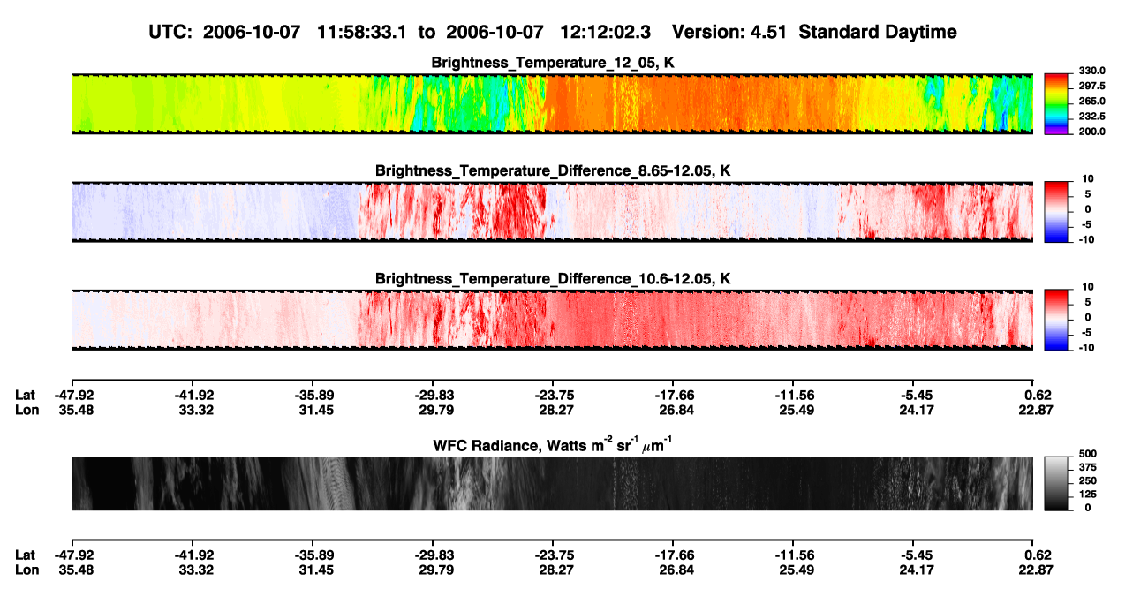This screenshot has width=1148, height=589.
Task: Click the 250 label on the WFC colorbar
Action: [x=1088, y=481]
